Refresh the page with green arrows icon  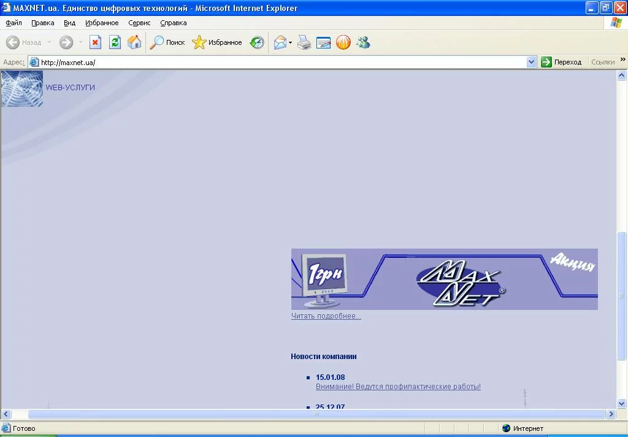[x=115, y=42]
